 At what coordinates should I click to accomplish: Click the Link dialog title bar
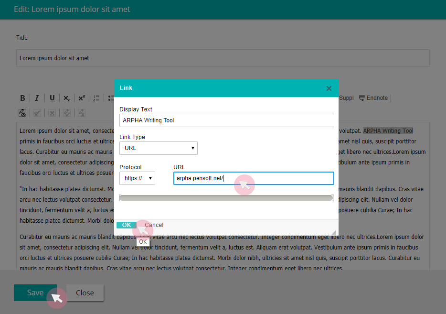tap(226, 88)
